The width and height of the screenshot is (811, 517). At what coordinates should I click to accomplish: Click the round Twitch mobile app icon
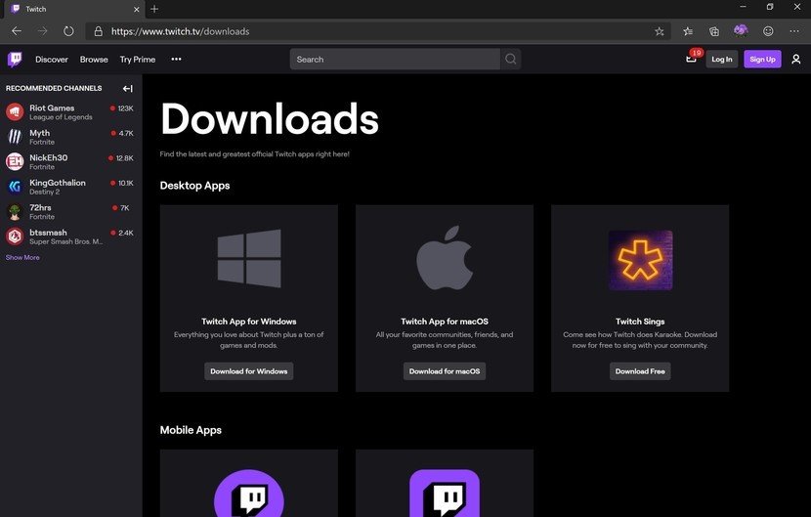click(249, 494)
